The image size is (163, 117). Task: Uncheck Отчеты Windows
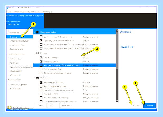coord(41,58)
